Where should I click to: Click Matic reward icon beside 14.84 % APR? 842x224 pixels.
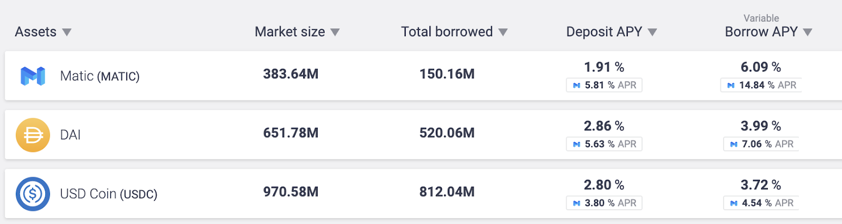(x=731, y=85)
